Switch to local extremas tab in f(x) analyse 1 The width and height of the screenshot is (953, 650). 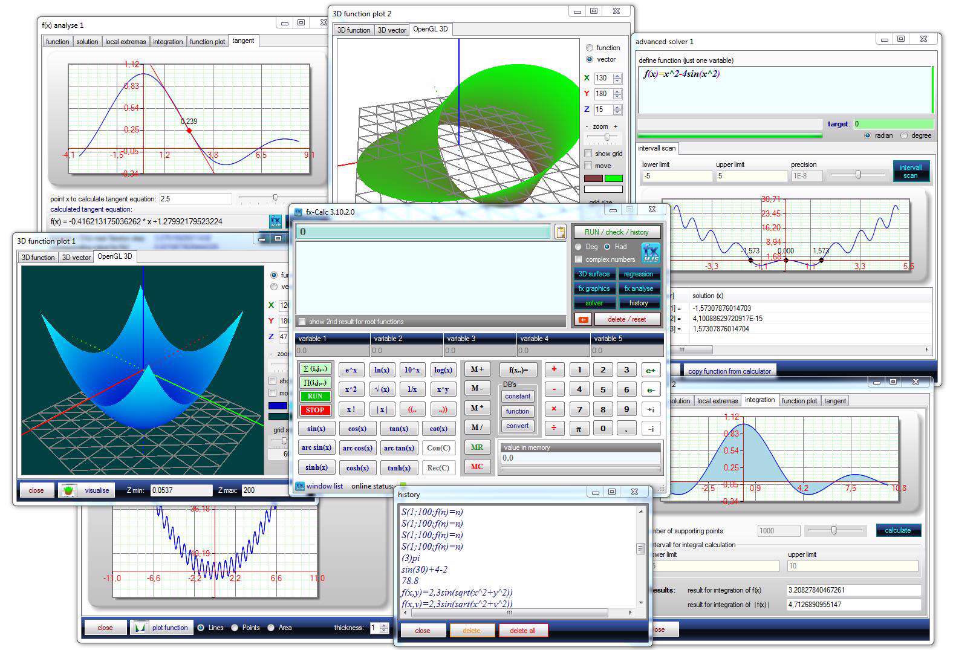click(x=125, y=42)
